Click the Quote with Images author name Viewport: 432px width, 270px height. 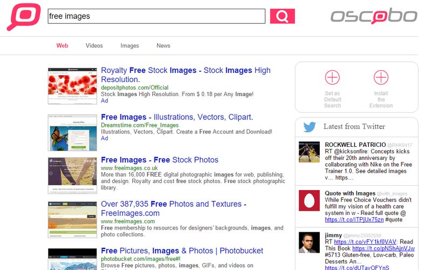[x=350, y=193]
